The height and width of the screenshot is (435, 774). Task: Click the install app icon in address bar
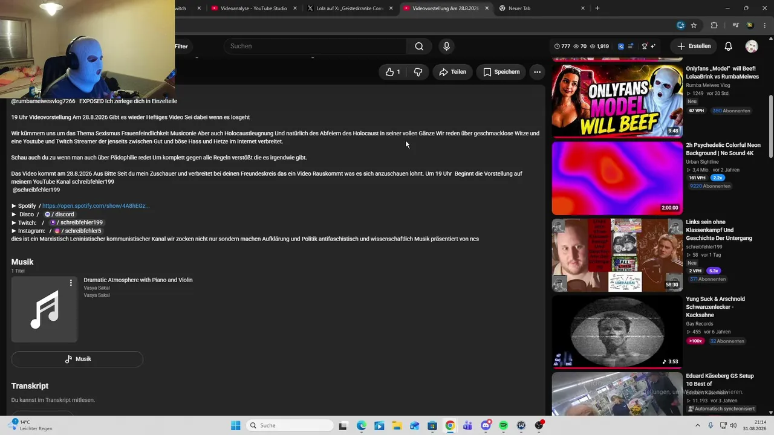pos(680,25)
